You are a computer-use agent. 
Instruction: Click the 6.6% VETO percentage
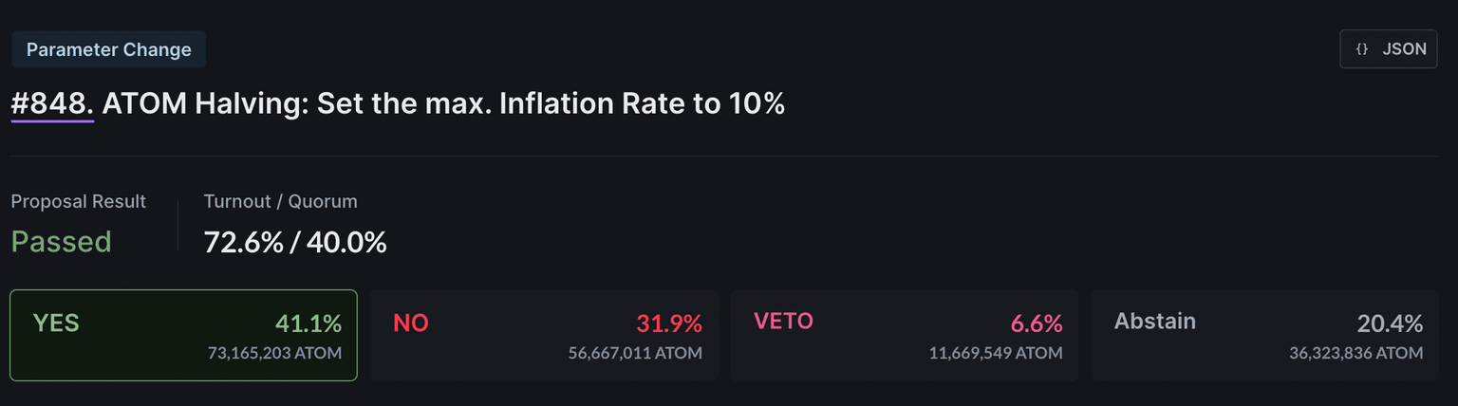coord(1037,323)
